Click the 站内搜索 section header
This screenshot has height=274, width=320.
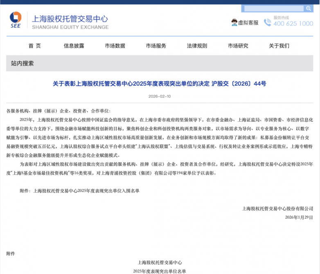[x=23, y=63]
